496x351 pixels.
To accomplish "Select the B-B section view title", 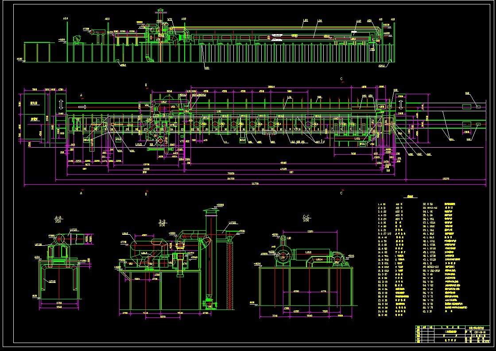I will coord(162,221).
